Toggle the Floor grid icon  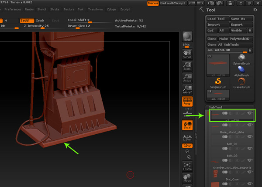pos(187,114)
